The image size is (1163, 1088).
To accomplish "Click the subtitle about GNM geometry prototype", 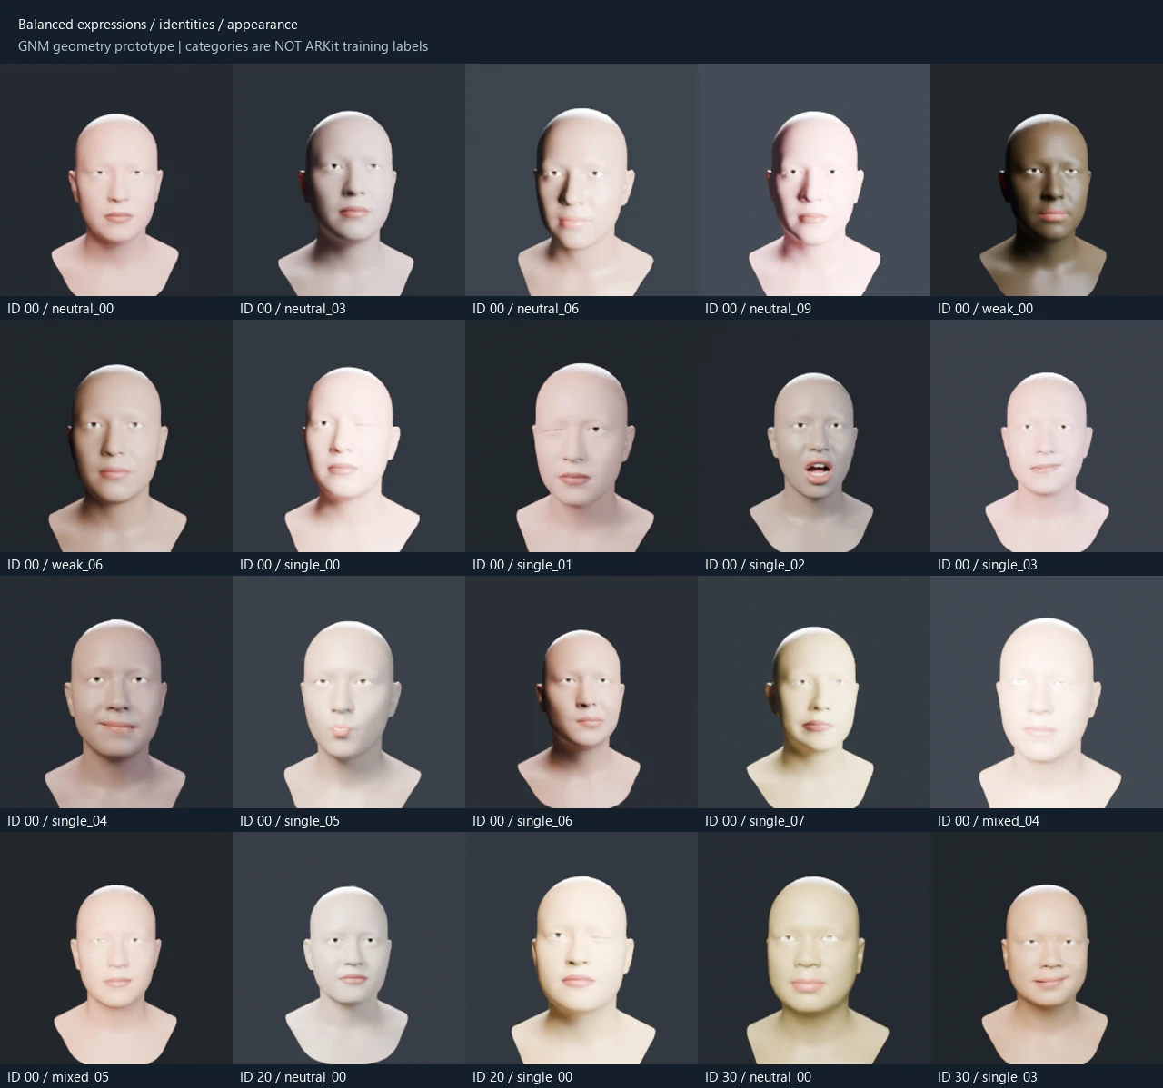I will (223, 46).
